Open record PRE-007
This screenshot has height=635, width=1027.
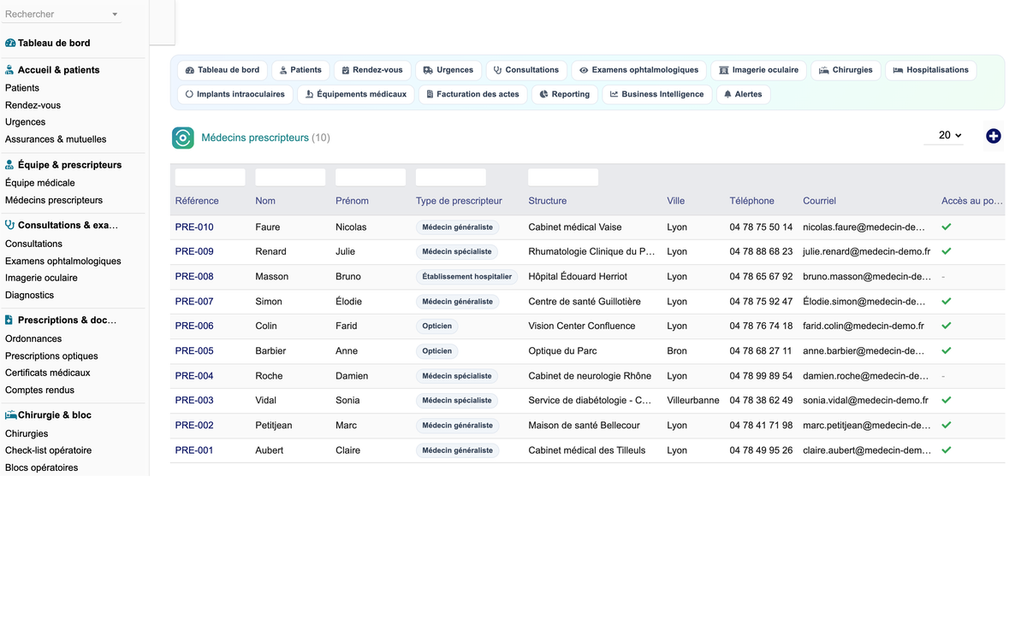(194, 302)
